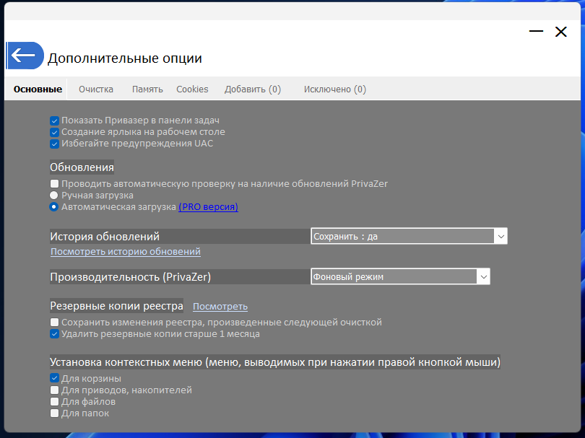
Task: Toggle Избегайте предупреждения UAC checkbox
Action: point(54,144)
